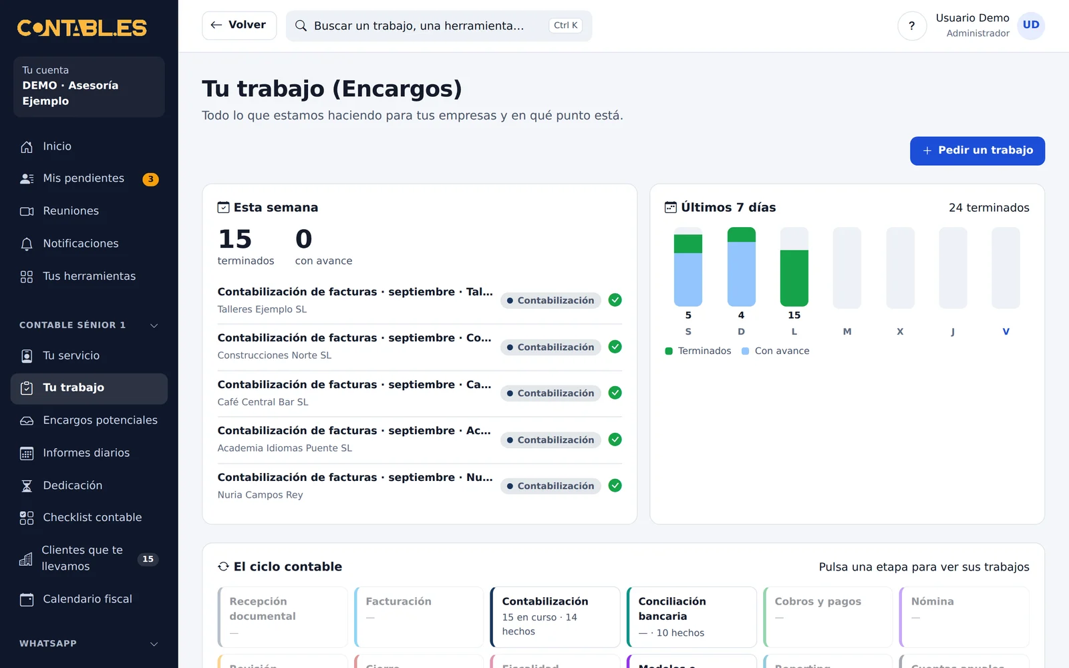Open Talleres Ejemplo SL invoice job
Image resolution: width=1069 pixels, height=668 pixels.
tap(420, 301)
